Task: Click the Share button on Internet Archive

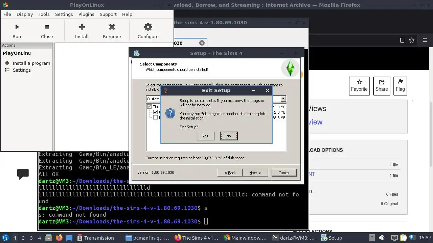Action: point(382,86)
